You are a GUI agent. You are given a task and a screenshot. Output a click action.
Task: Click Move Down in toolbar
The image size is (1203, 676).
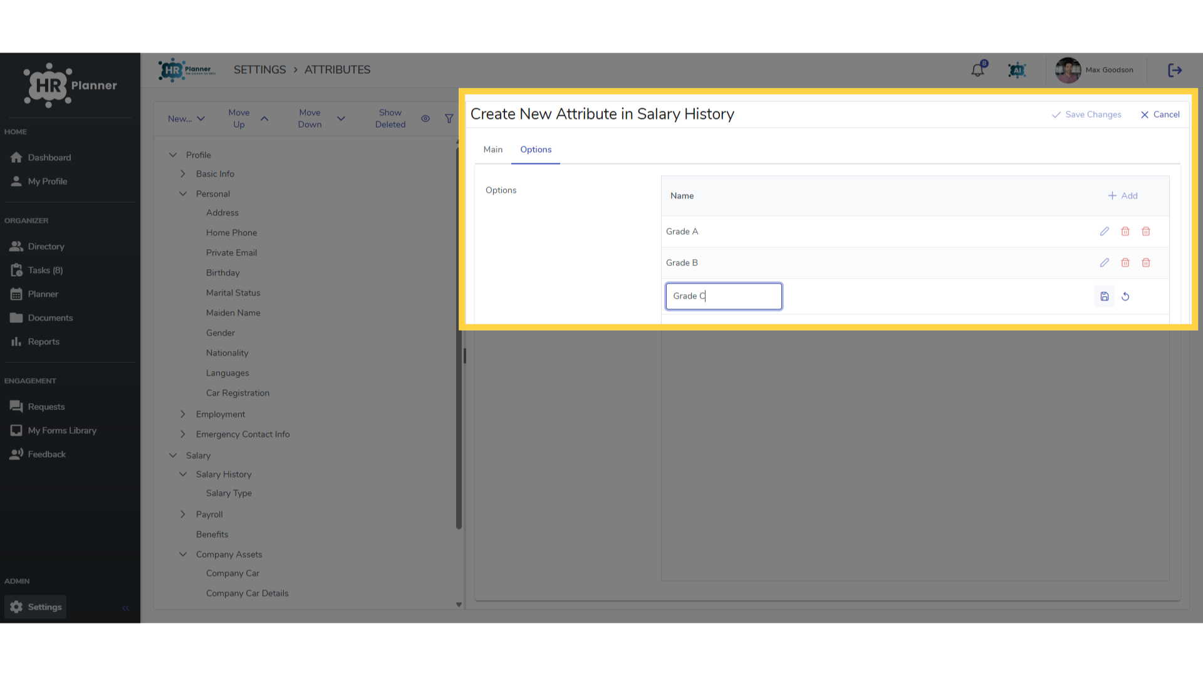(321, 118)
